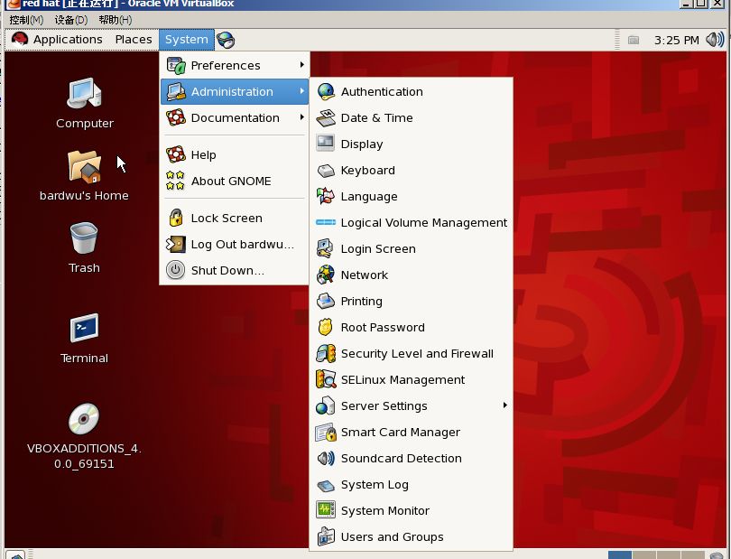Click Log Out bardwu menu item

coord(235,244)
